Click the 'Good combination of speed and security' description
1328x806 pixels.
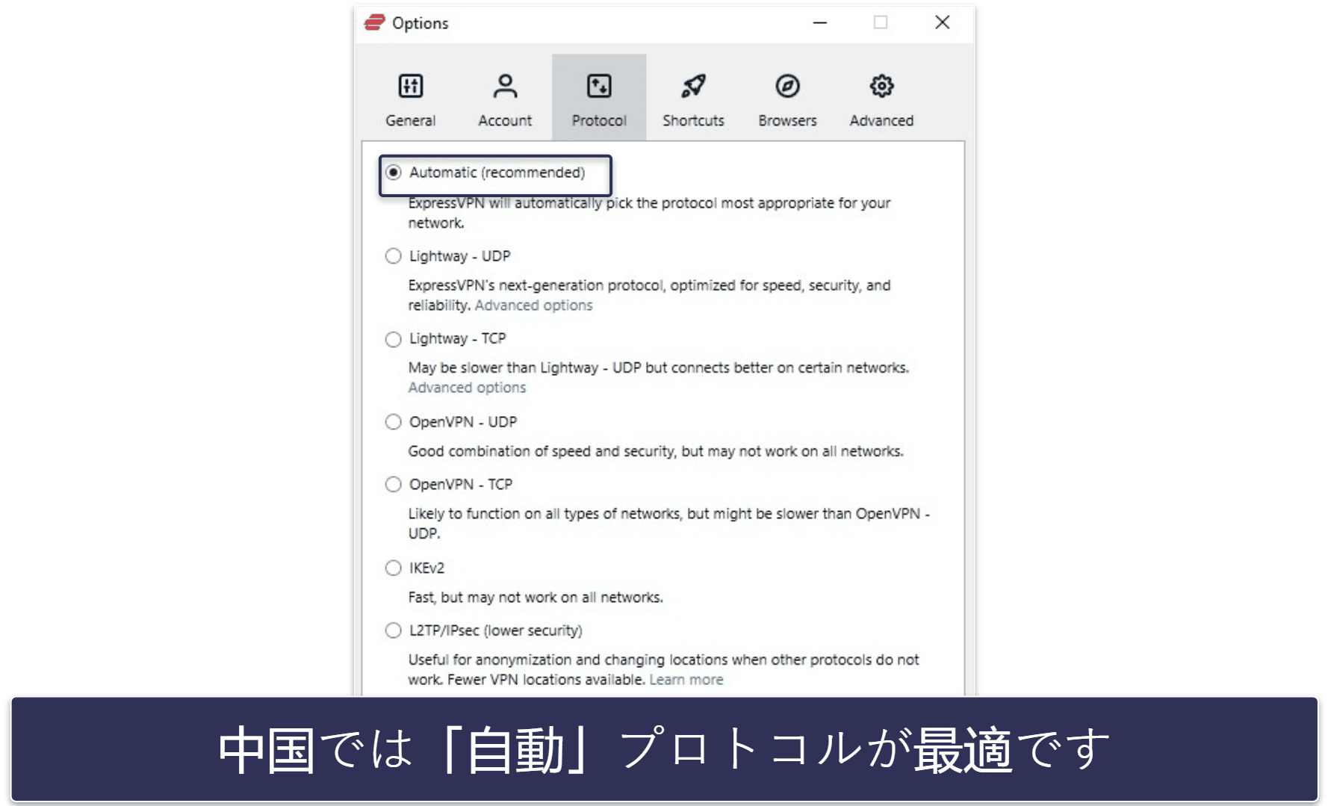click(x=656, y=451)
